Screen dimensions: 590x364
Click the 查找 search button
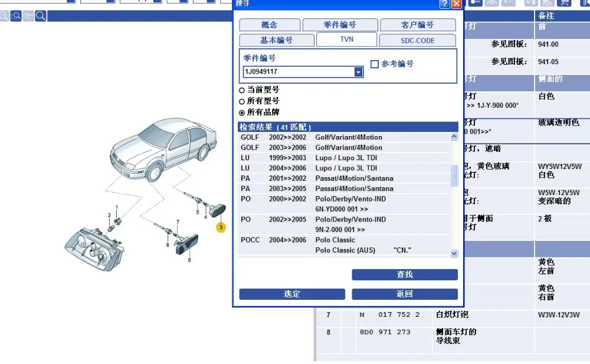(x=405, y=274)
